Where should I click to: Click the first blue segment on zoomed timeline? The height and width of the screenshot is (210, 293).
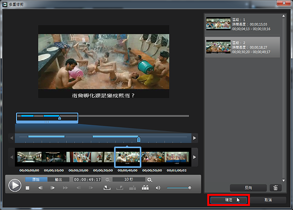[46, 137]
